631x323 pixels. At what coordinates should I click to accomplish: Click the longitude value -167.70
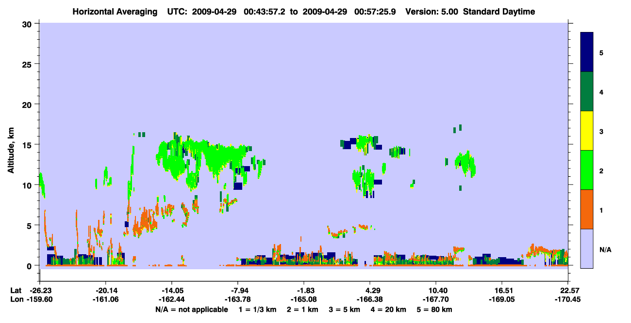tap(436, 299)
